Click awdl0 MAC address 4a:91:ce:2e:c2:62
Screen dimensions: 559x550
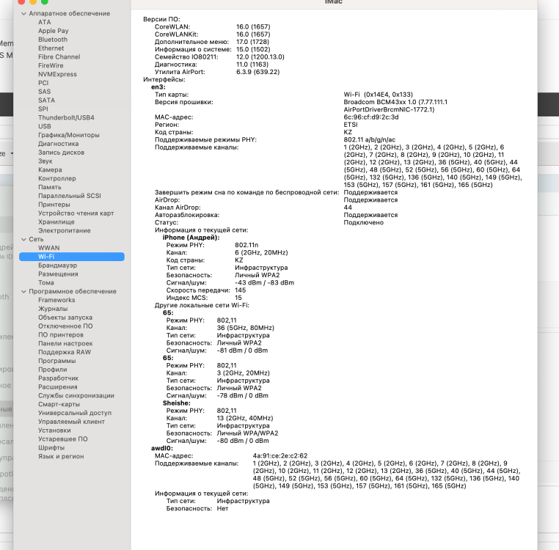click(279, 455)
